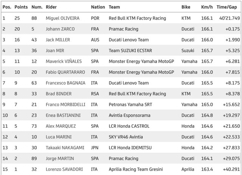Click the Time/Gap column header
The height and width of the screenshot is (175, 242).
click(x=226, y=7)
